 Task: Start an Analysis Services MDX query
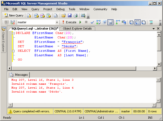(37, 15)
